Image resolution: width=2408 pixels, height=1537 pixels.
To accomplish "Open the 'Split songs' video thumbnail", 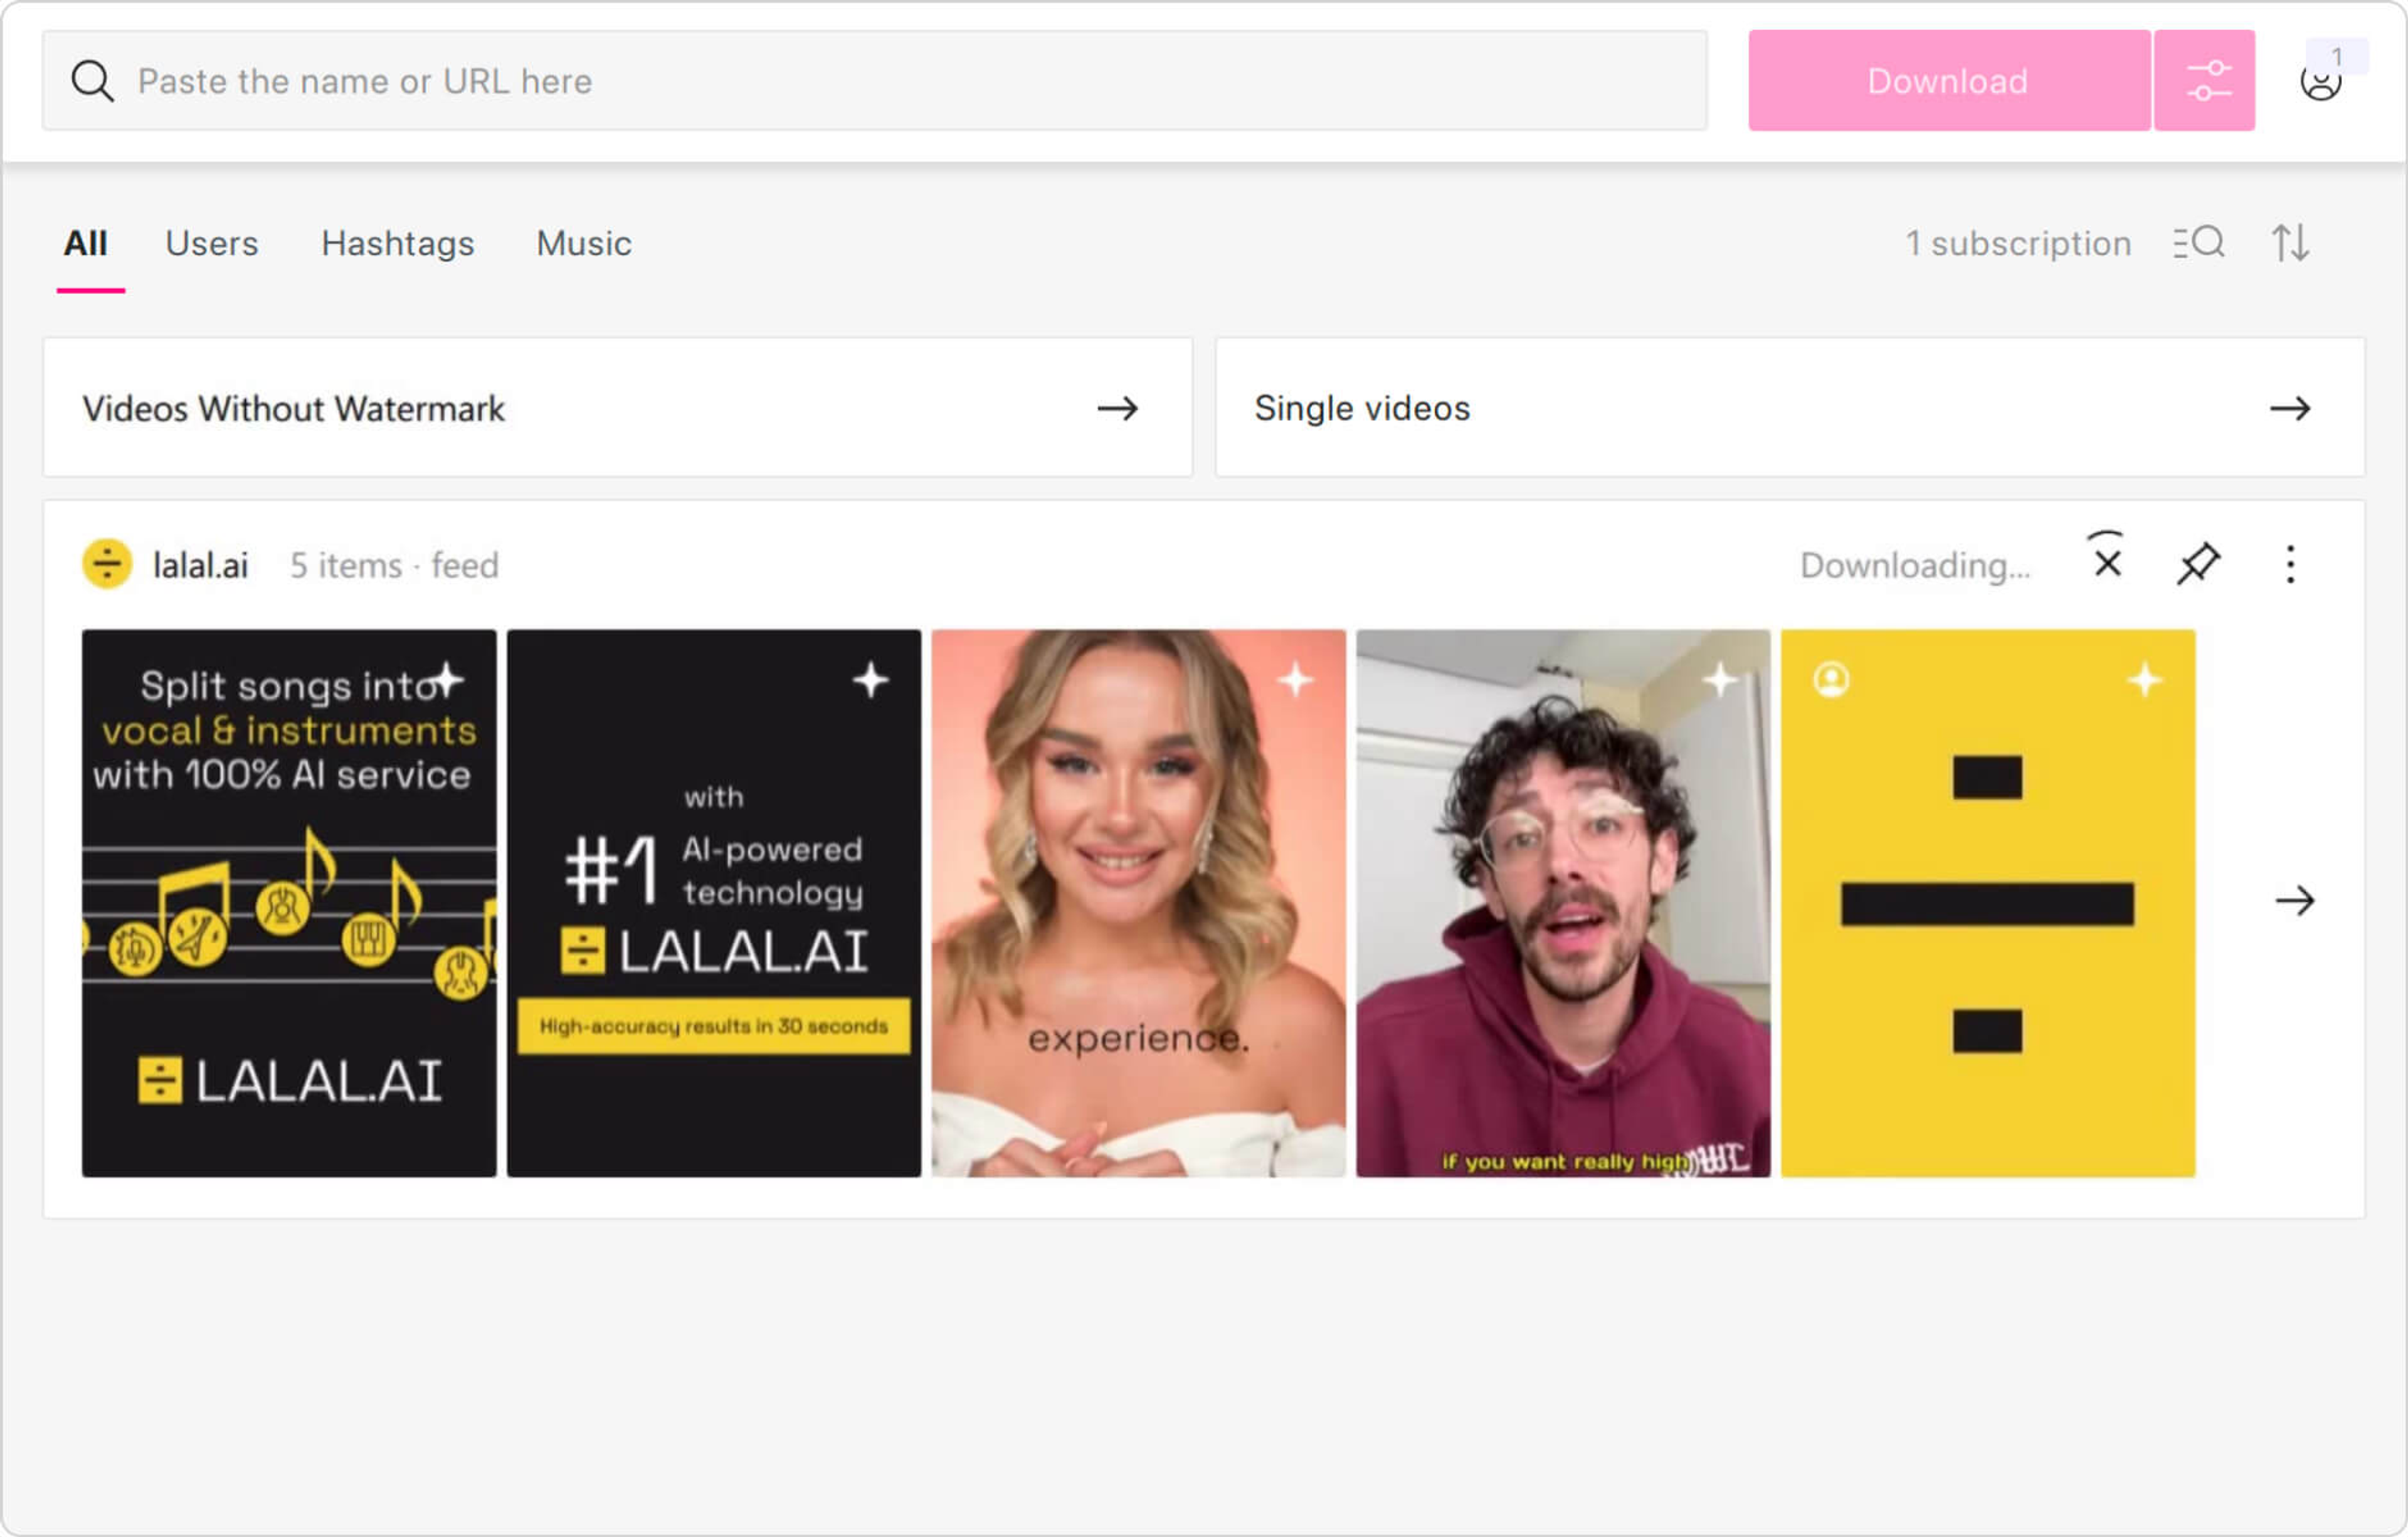I will [x=289, y=903].
